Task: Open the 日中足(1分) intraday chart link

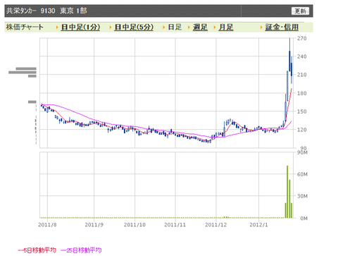Action: point(80,28)
